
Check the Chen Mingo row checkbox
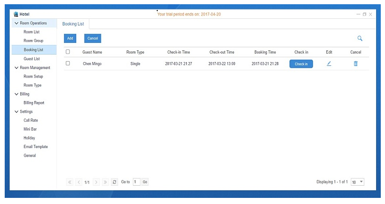68,63
